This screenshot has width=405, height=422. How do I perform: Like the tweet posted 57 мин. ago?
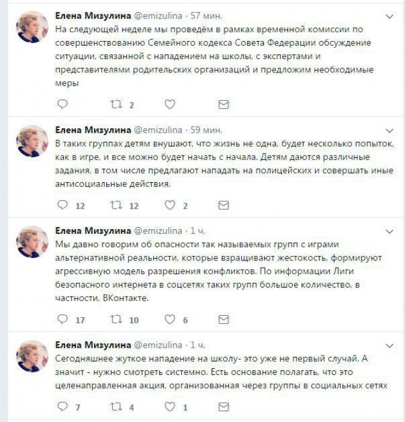coord(170,105)
